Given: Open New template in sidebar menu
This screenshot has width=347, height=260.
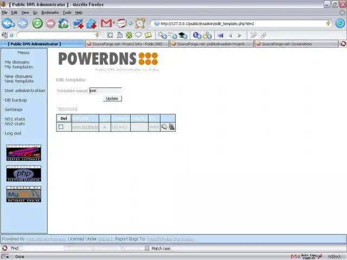Looking at the screenshot, I should click(20, 81).
